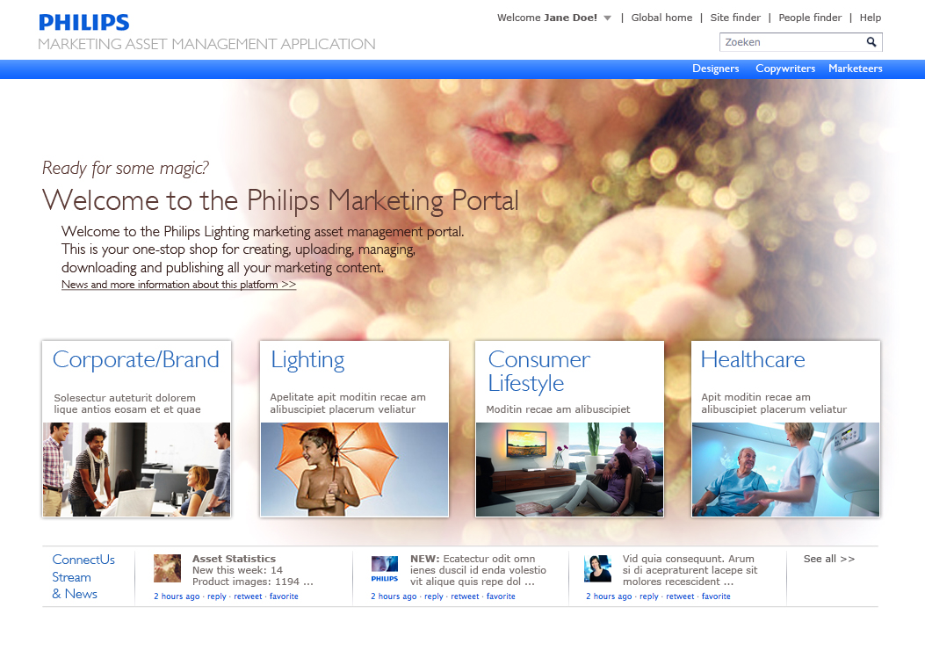This screenshot has height=665, width=925.
Task: Open the Designers menu
Action: click(715, 69)
